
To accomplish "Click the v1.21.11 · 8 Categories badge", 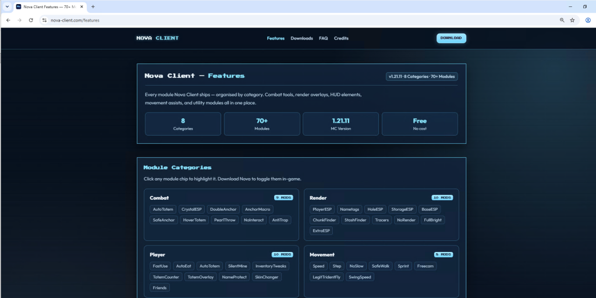I will coord(422,76).
